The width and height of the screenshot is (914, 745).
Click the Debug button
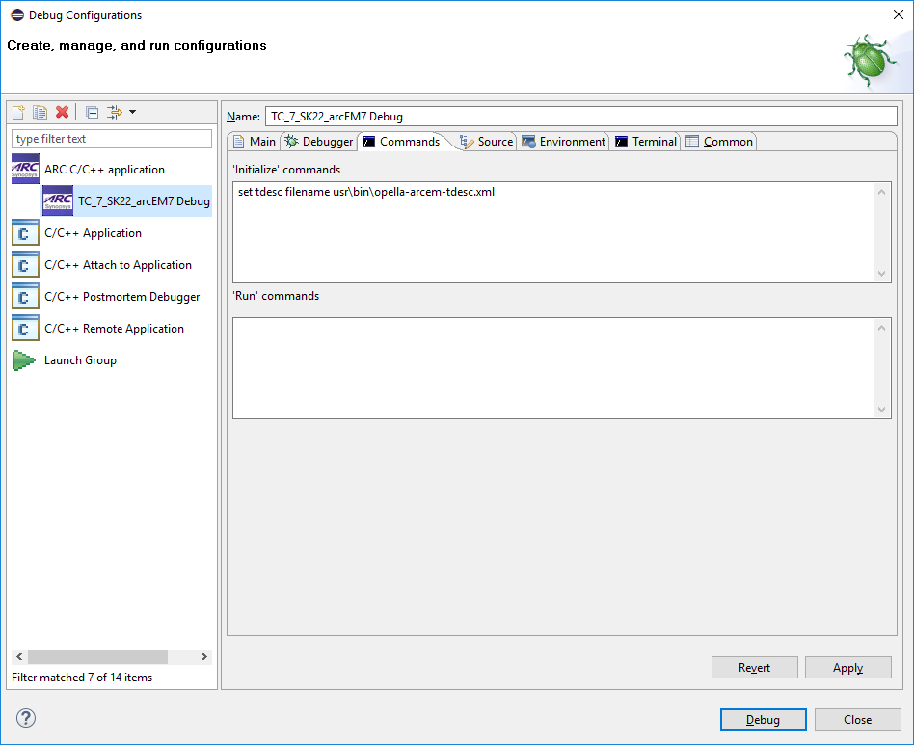tap(763, 719)
